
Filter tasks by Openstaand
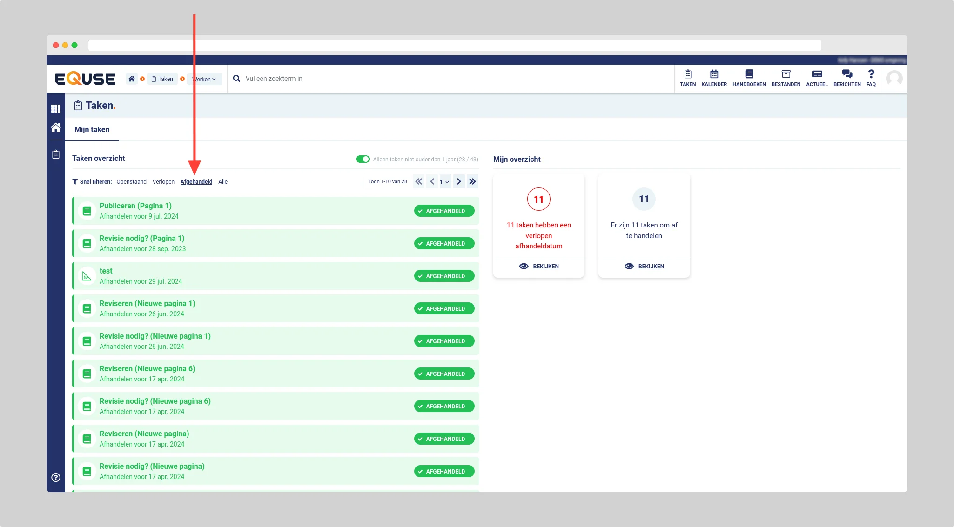(x=131, y=182)
